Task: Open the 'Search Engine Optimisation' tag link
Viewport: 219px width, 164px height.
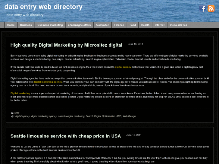Action: (100, 116)
